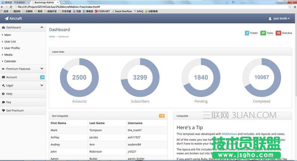
Task: Click the Premium Features plane icon
Action: coord(3,69)
